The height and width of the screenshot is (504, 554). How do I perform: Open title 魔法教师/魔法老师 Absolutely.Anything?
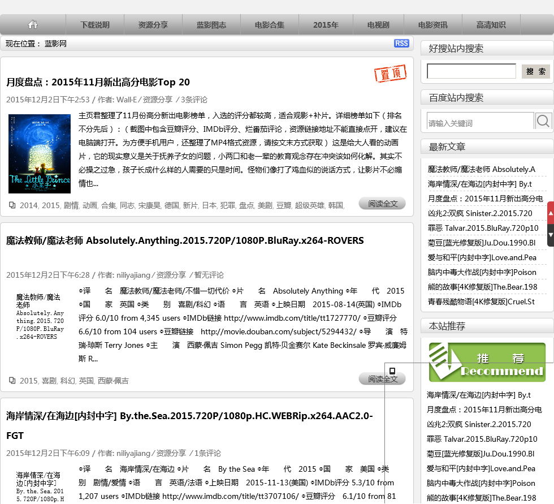tap(185, 240)
